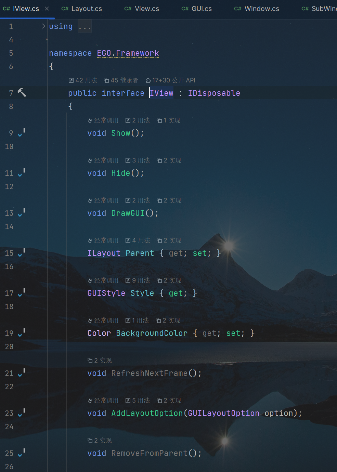Click the 5 用法 lens above AddLayoutOption
Screen dimensions: 337x472
point(138,401)
